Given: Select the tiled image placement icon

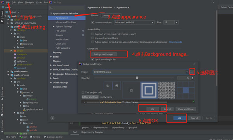Looking at the screenshot, I should [167, 90].
